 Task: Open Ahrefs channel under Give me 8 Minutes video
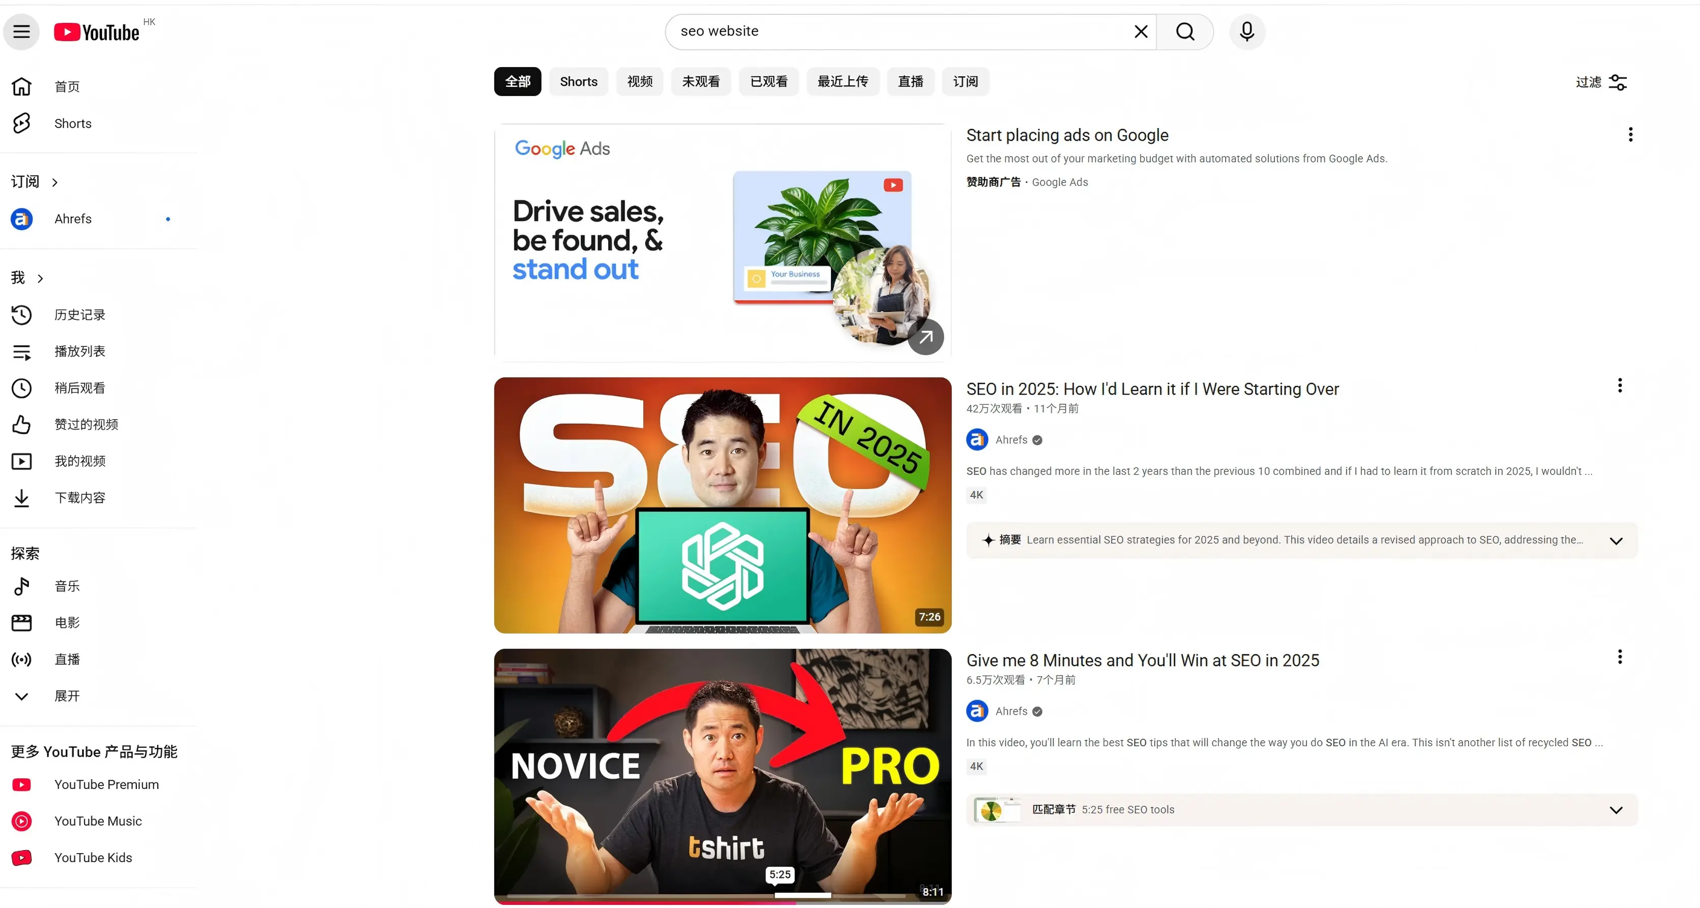pos(1011,711)
